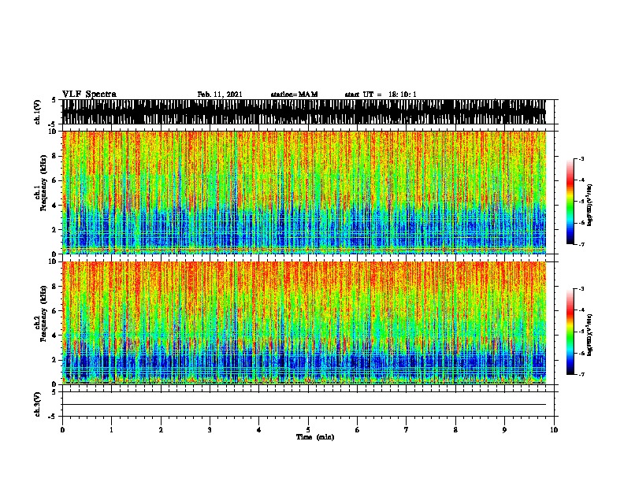Click the "2" frequency tick of ch.2 spectrogram
Image resolution: width=624 pixels, height=482 pixels.
(56, 360)
